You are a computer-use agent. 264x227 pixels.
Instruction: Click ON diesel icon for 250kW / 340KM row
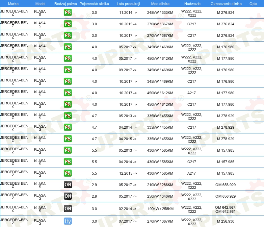[x=68, y=196]
